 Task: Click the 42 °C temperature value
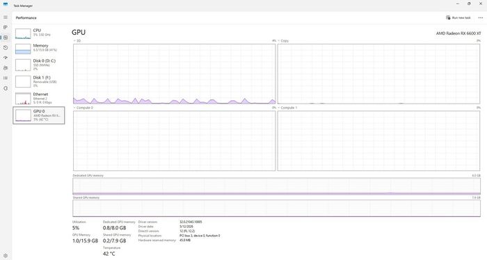tap(109, 254)
